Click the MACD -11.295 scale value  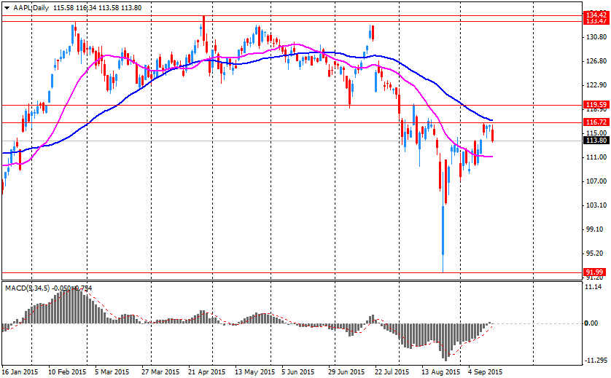(x=596, y=360)
